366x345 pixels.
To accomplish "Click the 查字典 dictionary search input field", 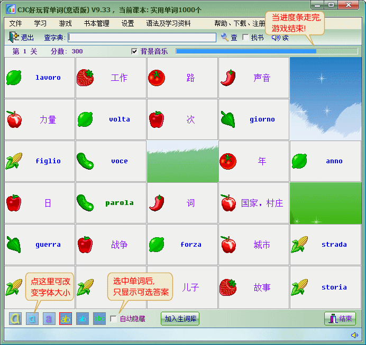I will pos(142,38).
